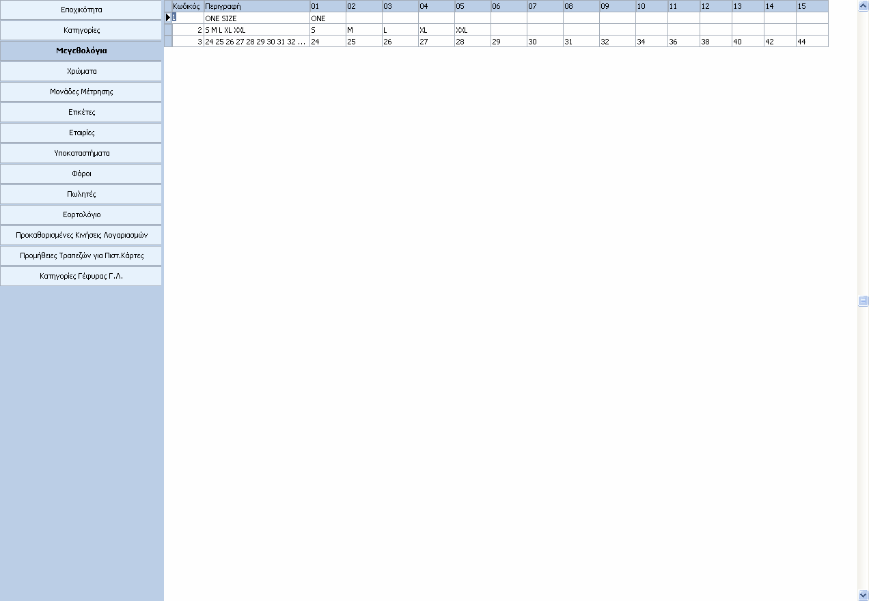Click the 08 column header
Image resolution: width=869 pixels, height=601 pixels.
581,6
